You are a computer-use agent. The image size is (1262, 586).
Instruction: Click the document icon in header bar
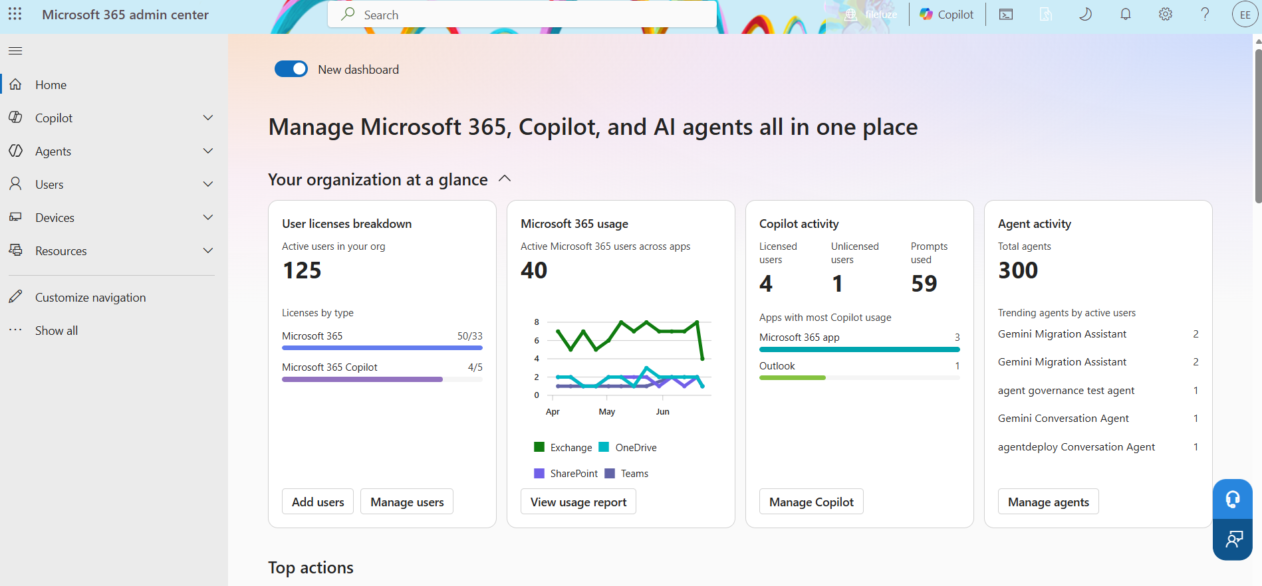coord(1046,14)
